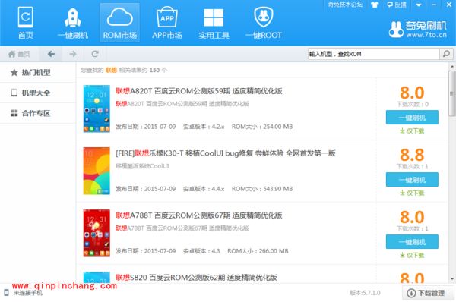Go back with the left arrow

pyautogui.click(x=51, y=54)
